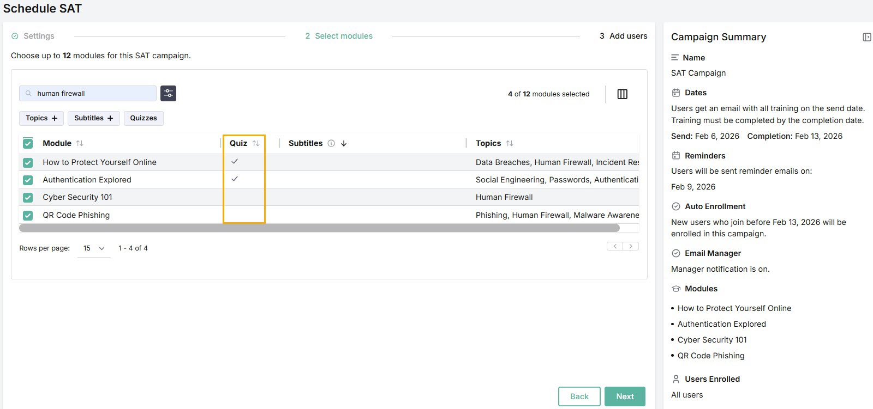Expand the Topics filter
The height and width of the screenshot is (409, 873).
[x=41, y=118]
